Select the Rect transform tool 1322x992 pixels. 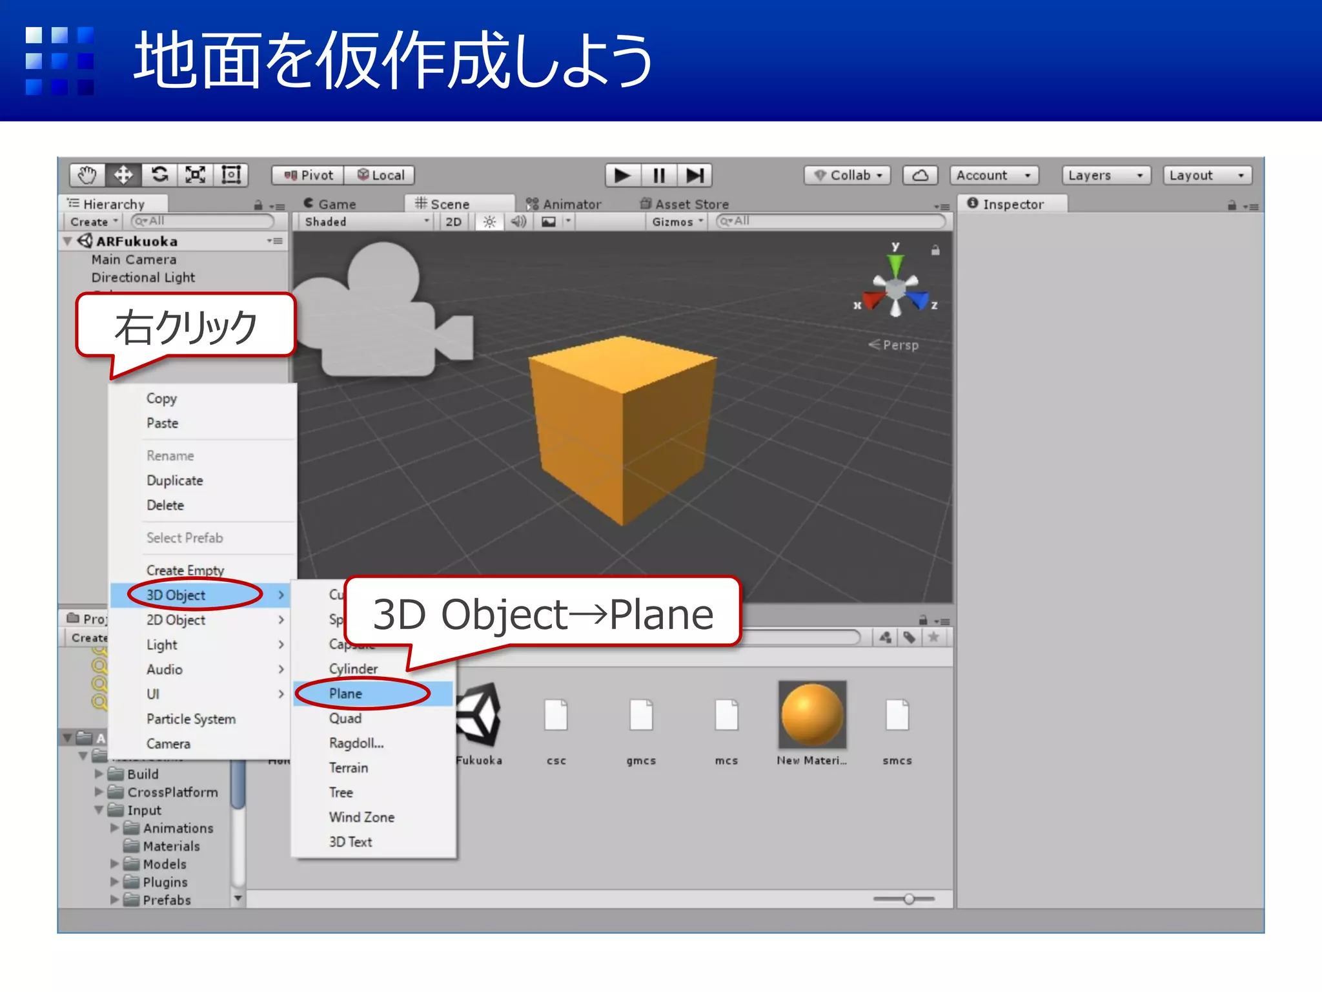[231, 175]
